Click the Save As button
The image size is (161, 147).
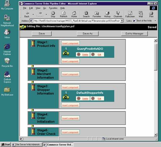pyautogui.click(x=87, y=34)
